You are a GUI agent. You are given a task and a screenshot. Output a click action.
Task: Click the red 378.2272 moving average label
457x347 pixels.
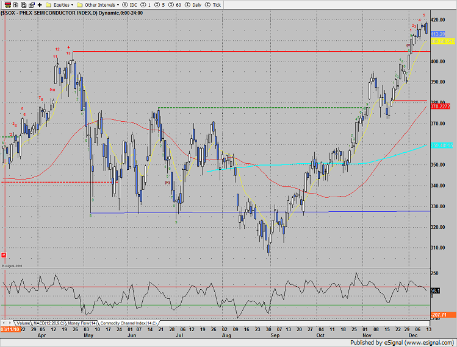click(440, 107)
